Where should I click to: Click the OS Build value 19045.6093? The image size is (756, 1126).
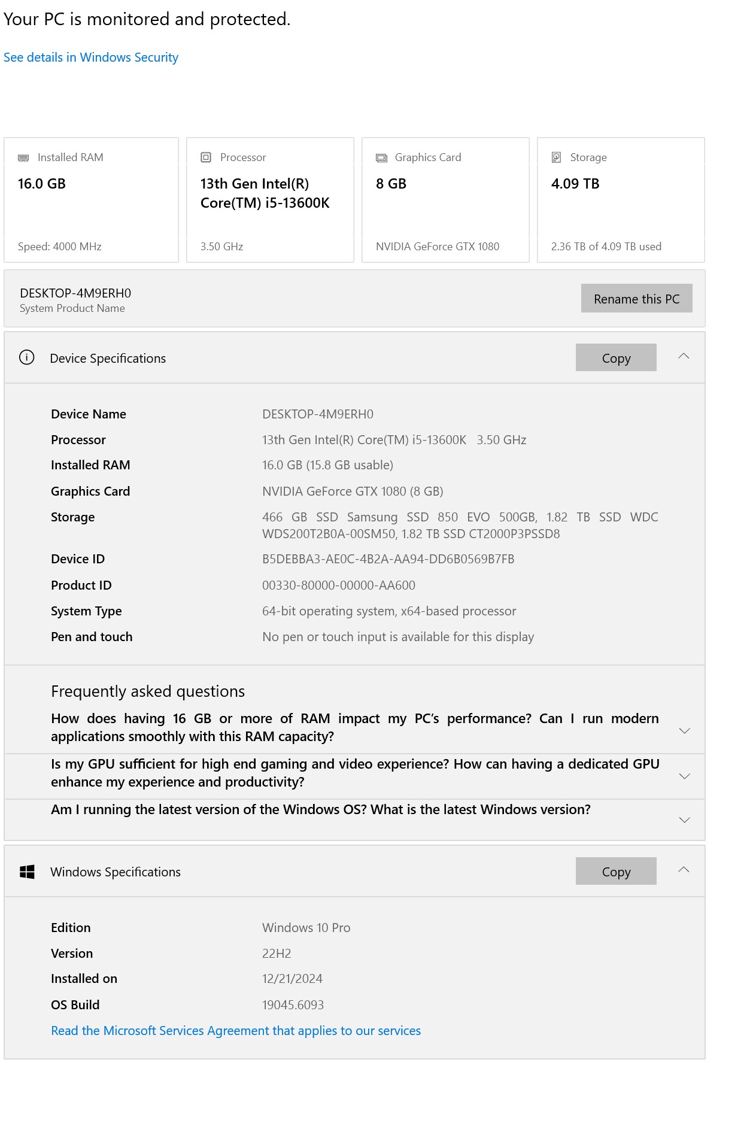[293, 1005]
